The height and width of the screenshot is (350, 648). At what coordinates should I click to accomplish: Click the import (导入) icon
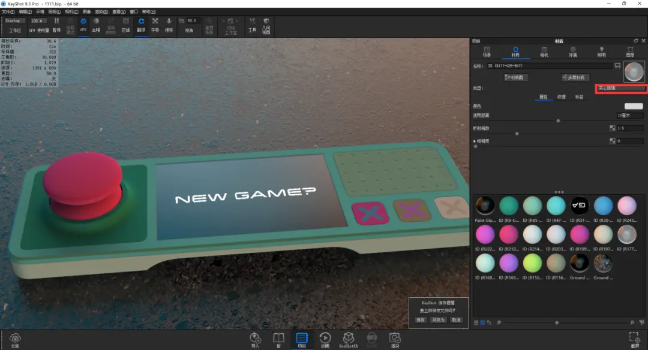256,340
